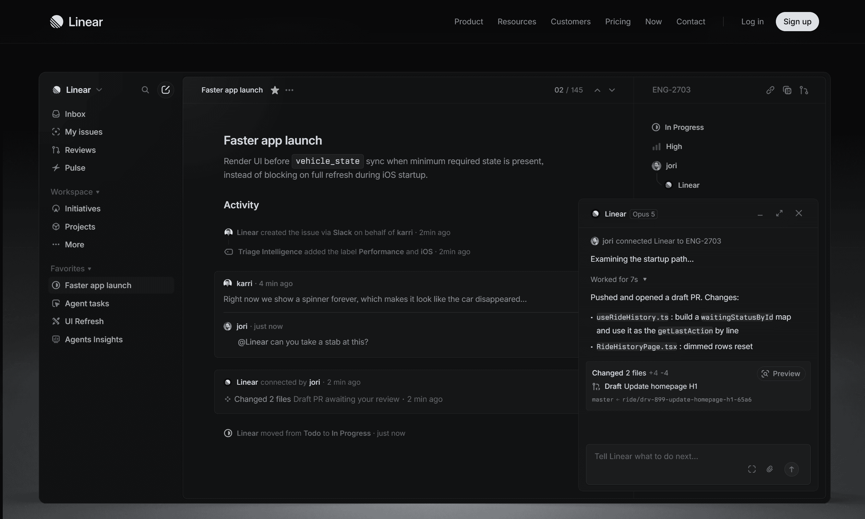The height and width of the screenshot is (519, 865).
Task: Click the RideHistoryPage.tsx file name
Action: [637, 347]
